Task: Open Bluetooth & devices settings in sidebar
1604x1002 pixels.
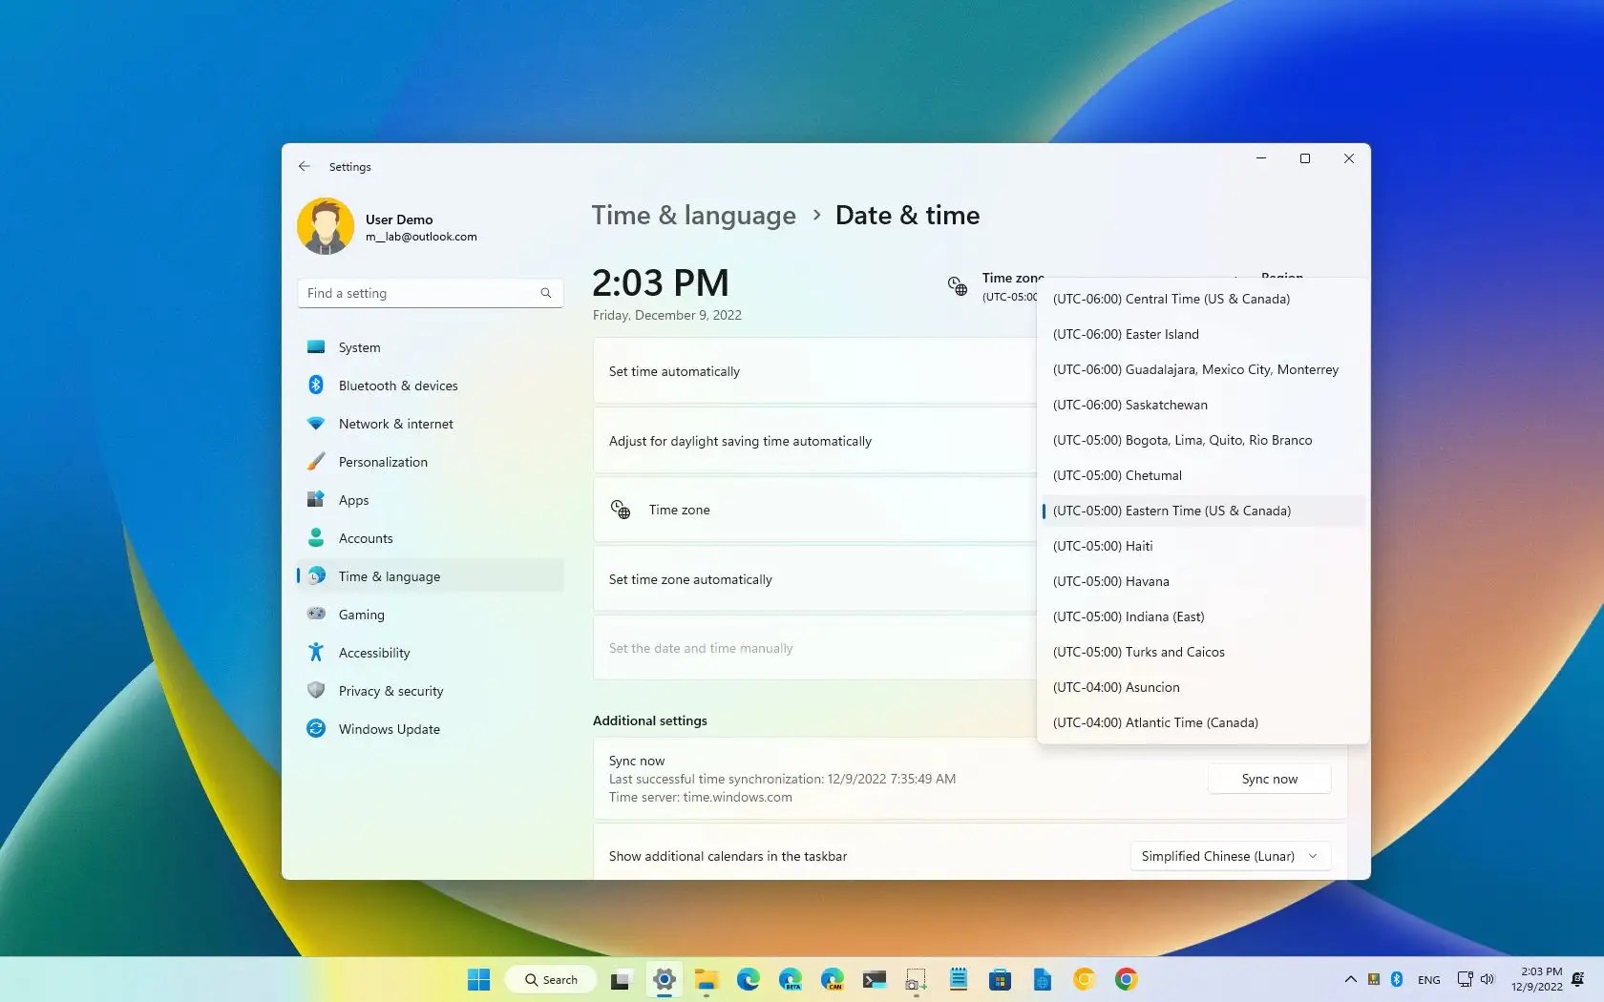Action: [396, 386]
